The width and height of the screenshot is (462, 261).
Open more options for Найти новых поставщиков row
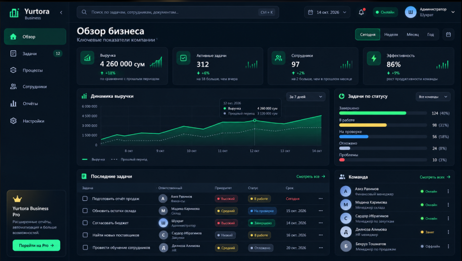pos(320,235)
